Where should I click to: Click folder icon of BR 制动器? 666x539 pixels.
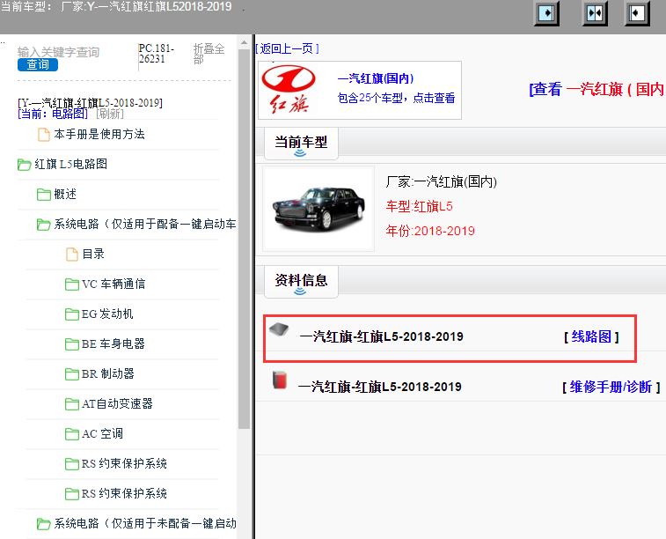pos(72,374)
